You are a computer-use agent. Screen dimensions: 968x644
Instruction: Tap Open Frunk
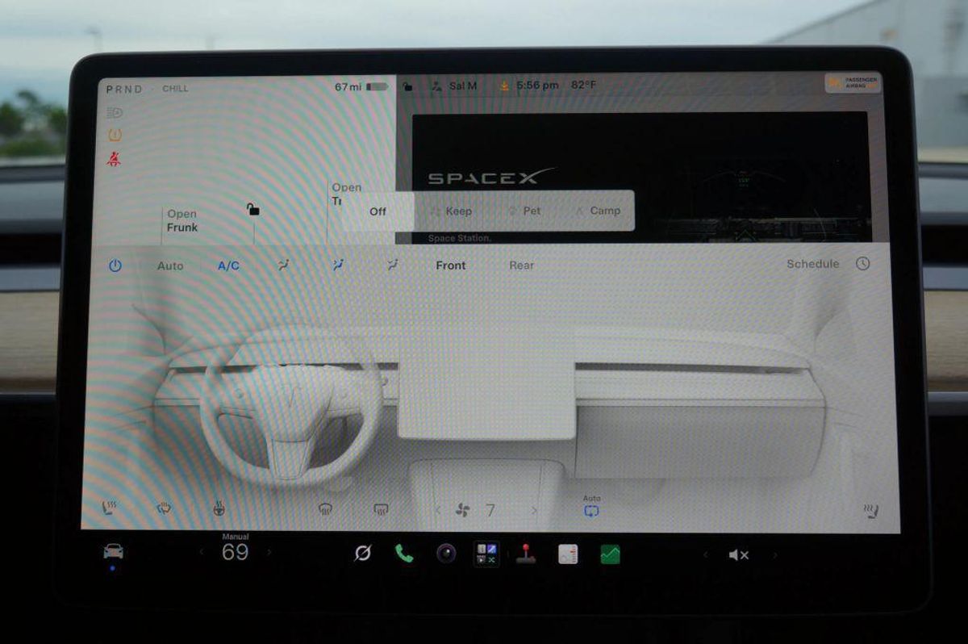(182, 220)
